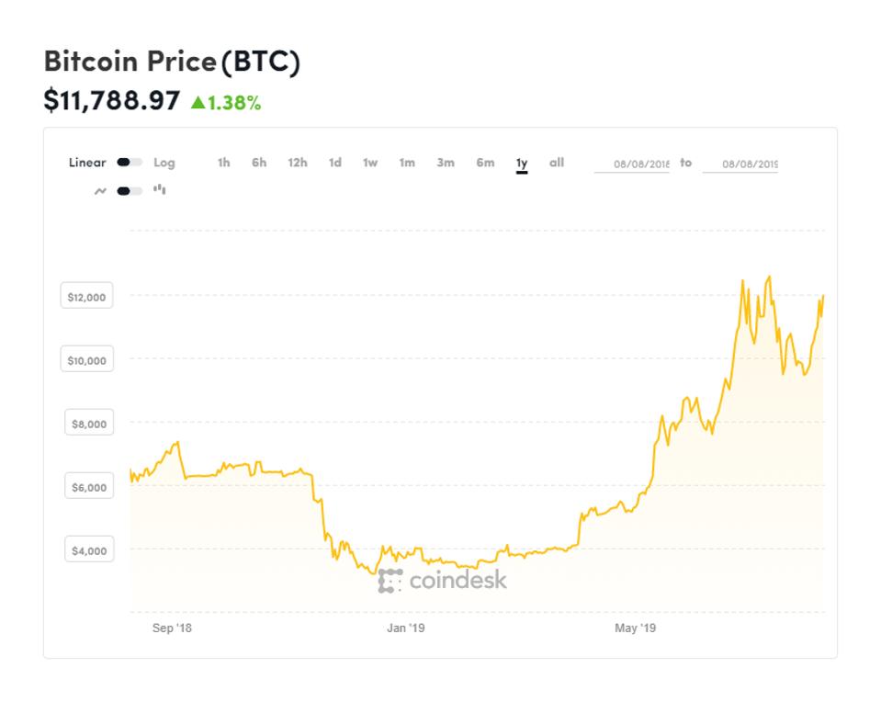This screenshot has width=881, height=702.
Task: Click the Linear scale label
Action: [87, 163]
